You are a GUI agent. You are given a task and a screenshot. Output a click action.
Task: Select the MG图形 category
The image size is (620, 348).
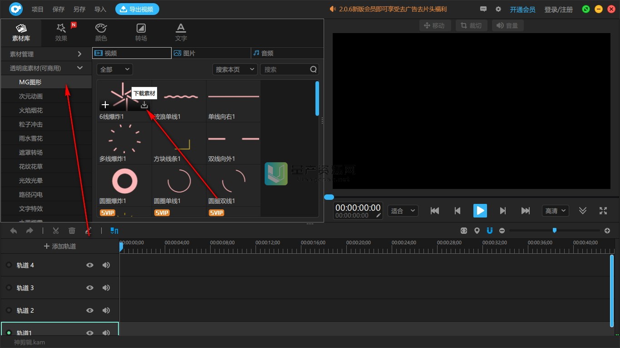click(46, 82)
